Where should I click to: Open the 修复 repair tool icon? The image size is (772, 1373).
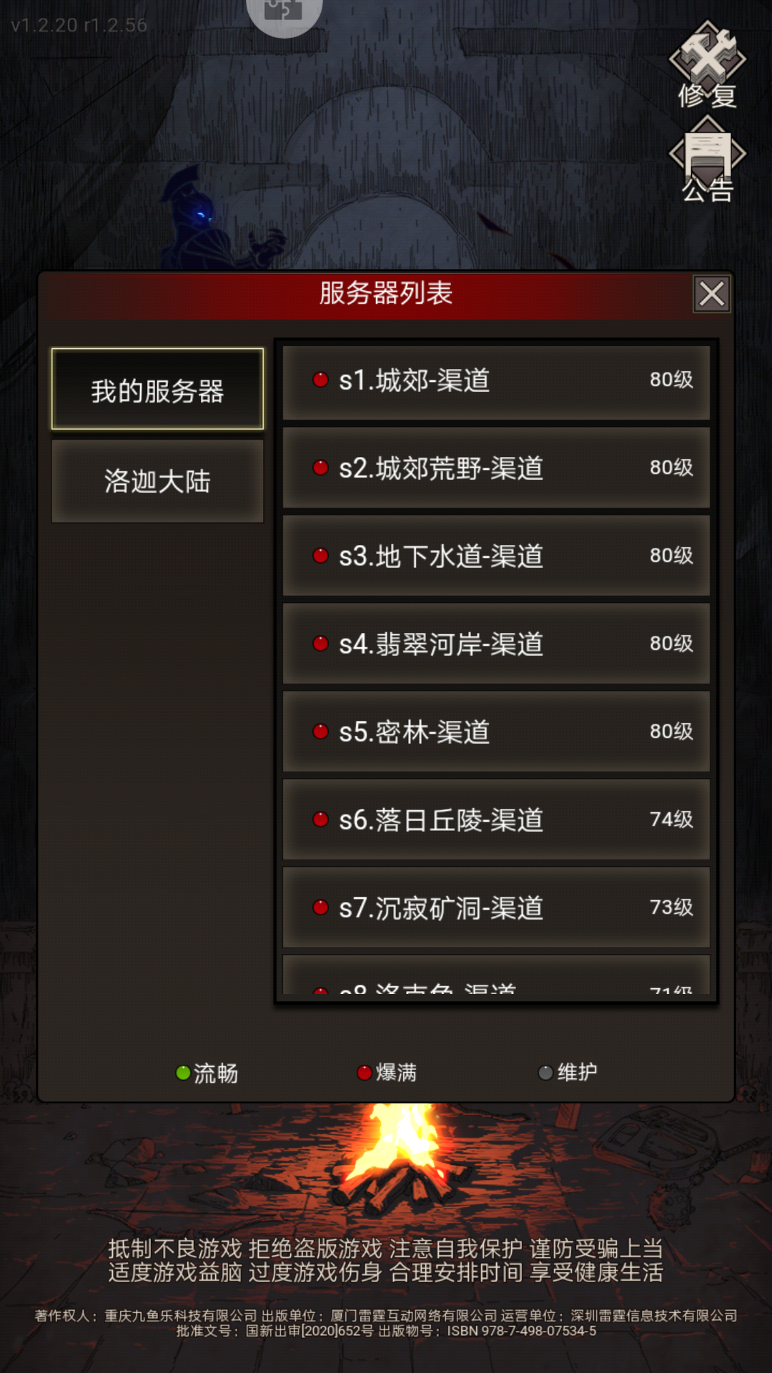click(x=707, y=64)
